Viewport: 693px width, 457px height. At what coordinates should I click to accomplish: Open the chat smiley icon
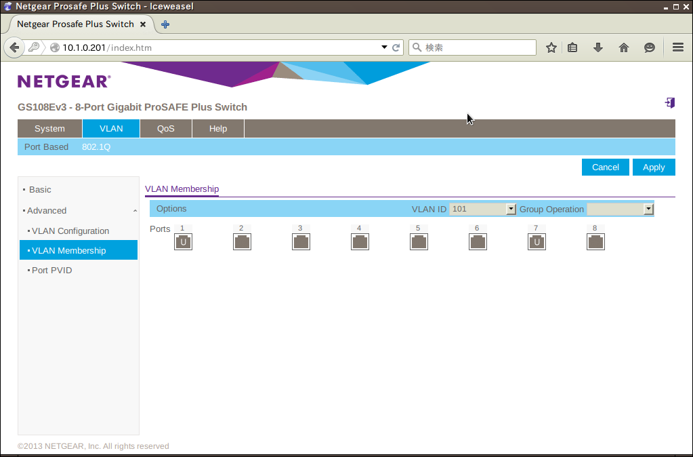coord(649,47)
